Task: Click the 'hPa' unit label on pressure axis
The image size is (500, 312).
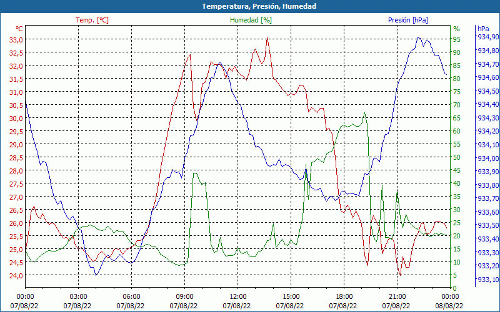Action: 483,29
